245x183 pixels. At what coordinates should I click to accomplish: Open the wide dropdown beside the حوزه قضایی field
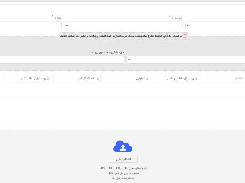tap(186, 60)
